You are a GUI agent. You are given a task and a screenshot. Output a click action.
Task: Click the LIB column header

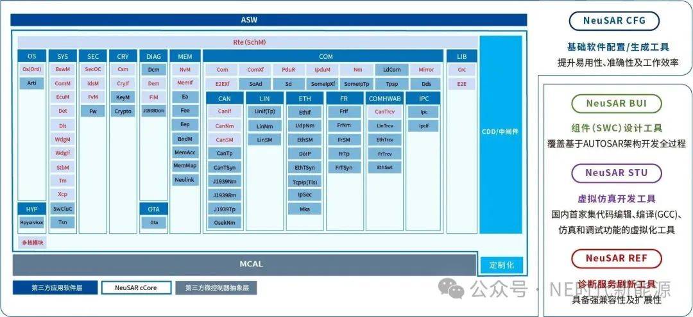tap(462, 56)
